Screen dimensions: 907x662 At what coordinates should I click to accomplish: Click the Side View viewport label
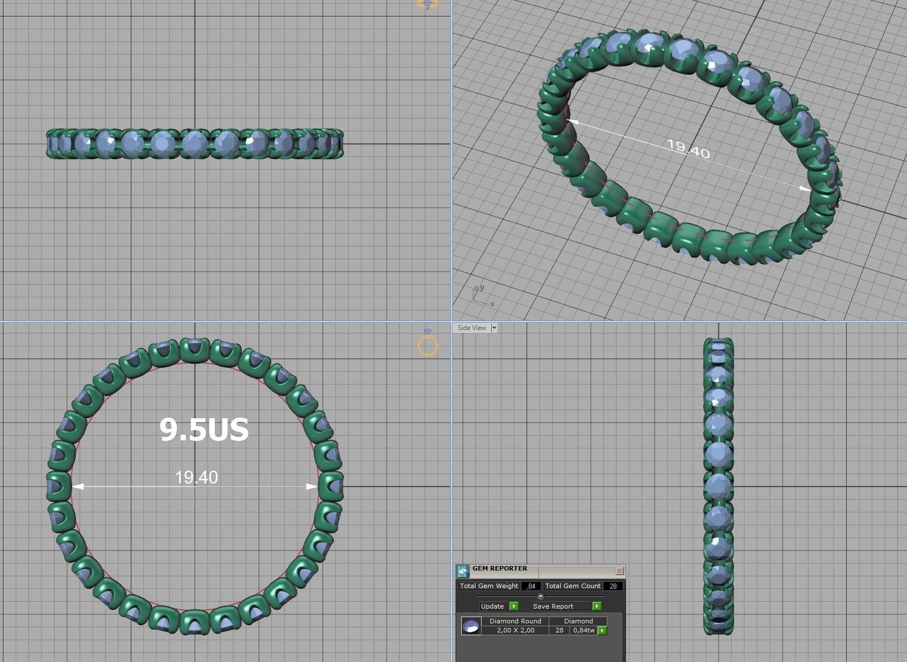472,328
